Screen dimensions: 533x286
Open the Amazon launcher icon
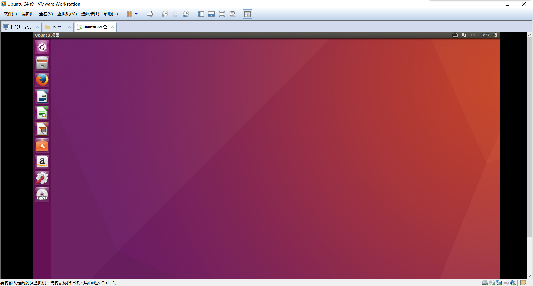42,162
